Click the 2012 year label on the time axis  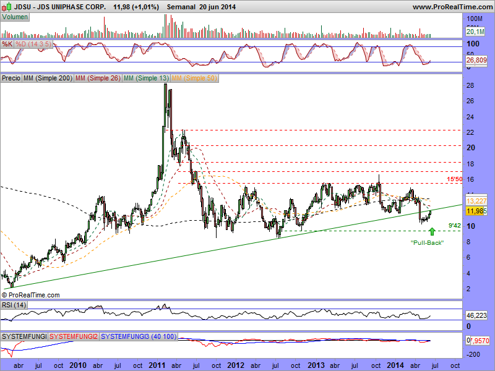tap(236, 365)
